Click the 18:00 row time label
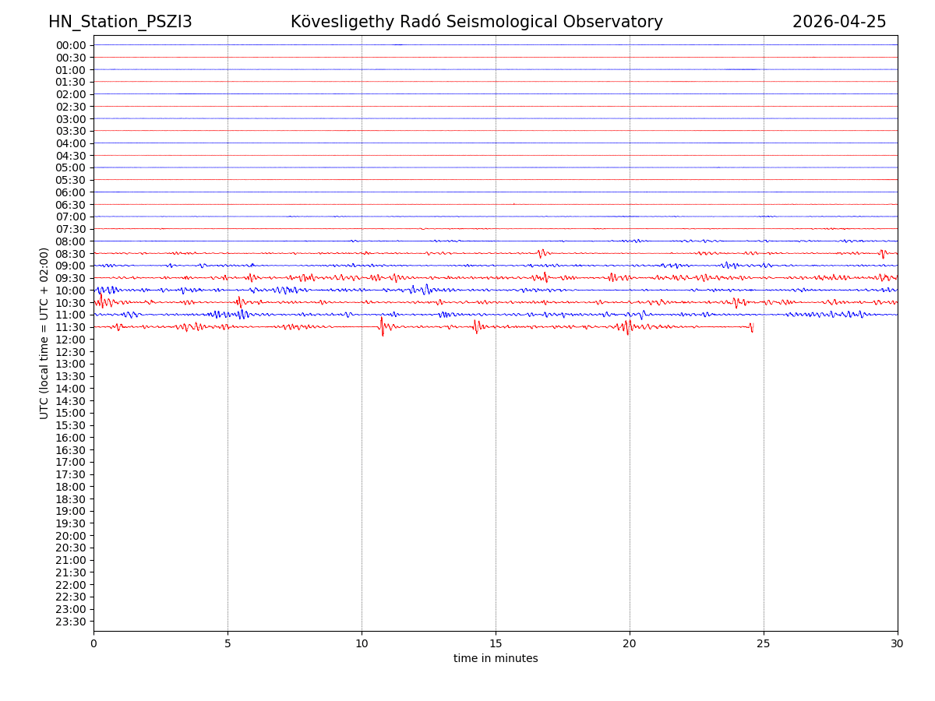 click(x=70, y=487)
